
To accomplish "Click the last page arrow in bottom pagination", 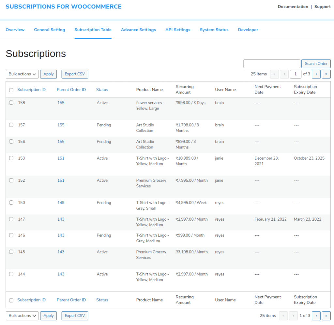I will pyautogui.click(x=326, y=316).
